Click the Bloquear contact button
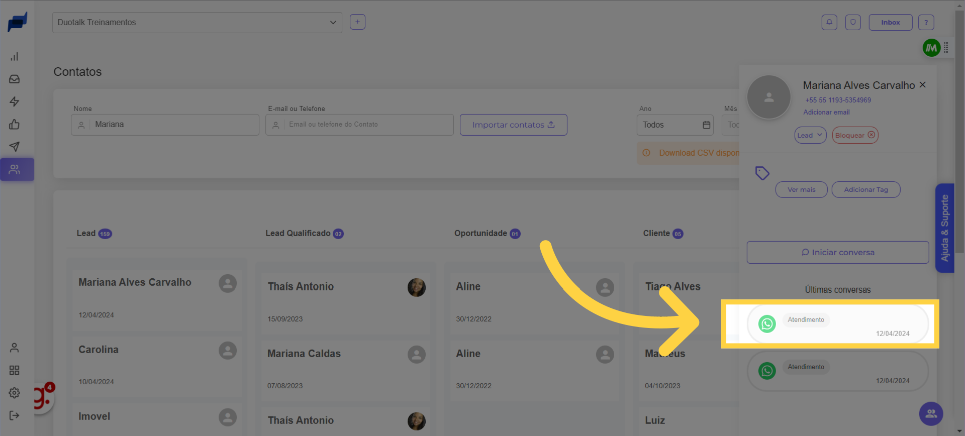This screenshot has height=436, width=965. point(855,135)
